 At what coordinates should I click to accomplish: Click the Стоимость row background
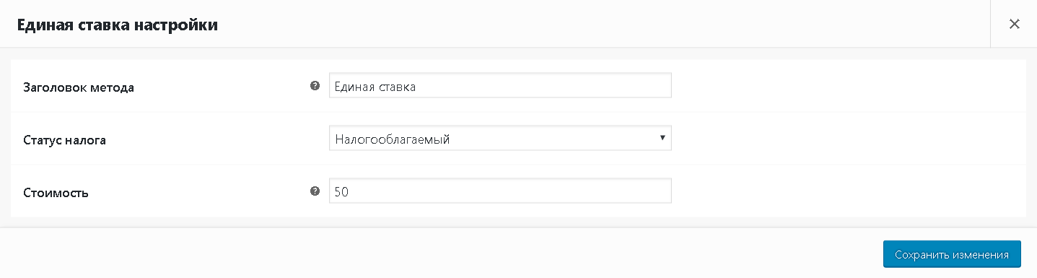844,191
